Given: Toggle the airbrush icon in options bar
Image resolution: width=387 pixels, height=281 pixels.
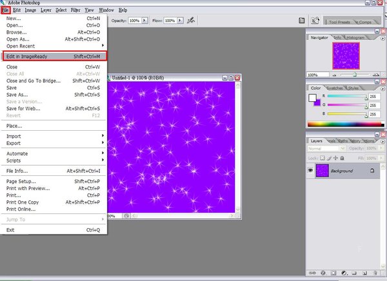Looking at the screenshot, I should tap(191, 21).
